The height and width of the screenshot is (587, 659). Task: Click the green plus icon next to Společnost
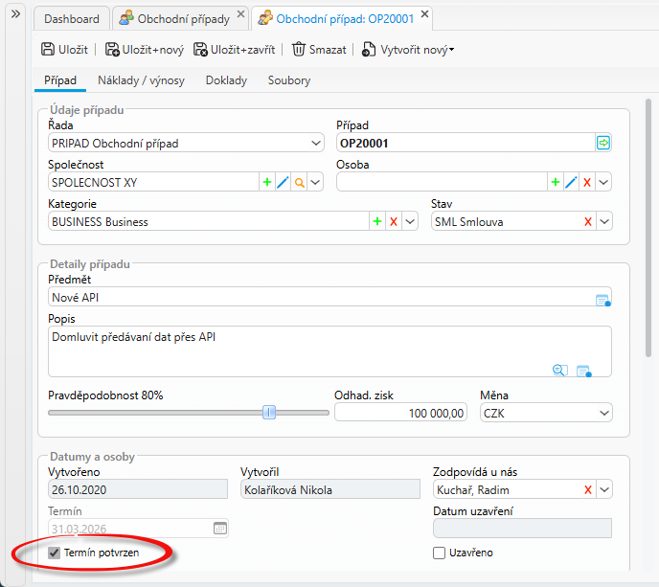266,182
